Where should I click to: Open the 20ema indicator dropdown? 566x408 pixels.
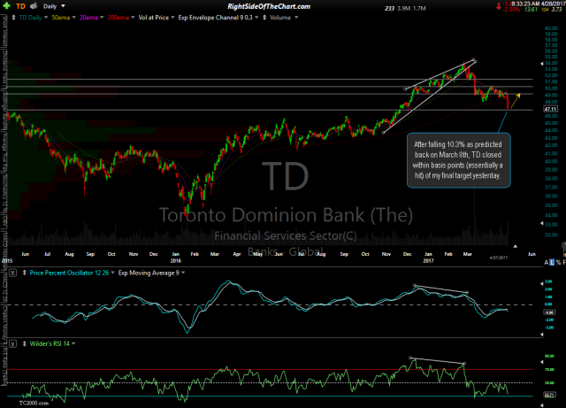pyautogui.click(x=91, y=18)
